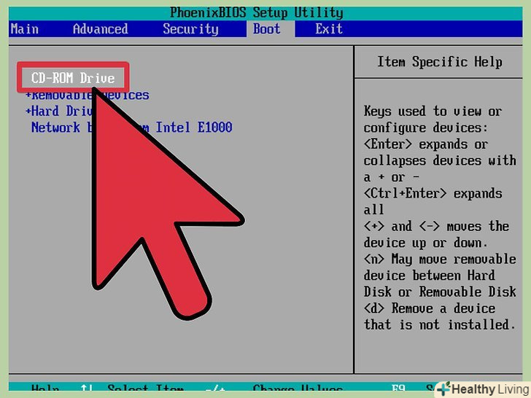Click help line '<+> and <-> moves the'
Viewport: 531px width, 398px height.
436,226
